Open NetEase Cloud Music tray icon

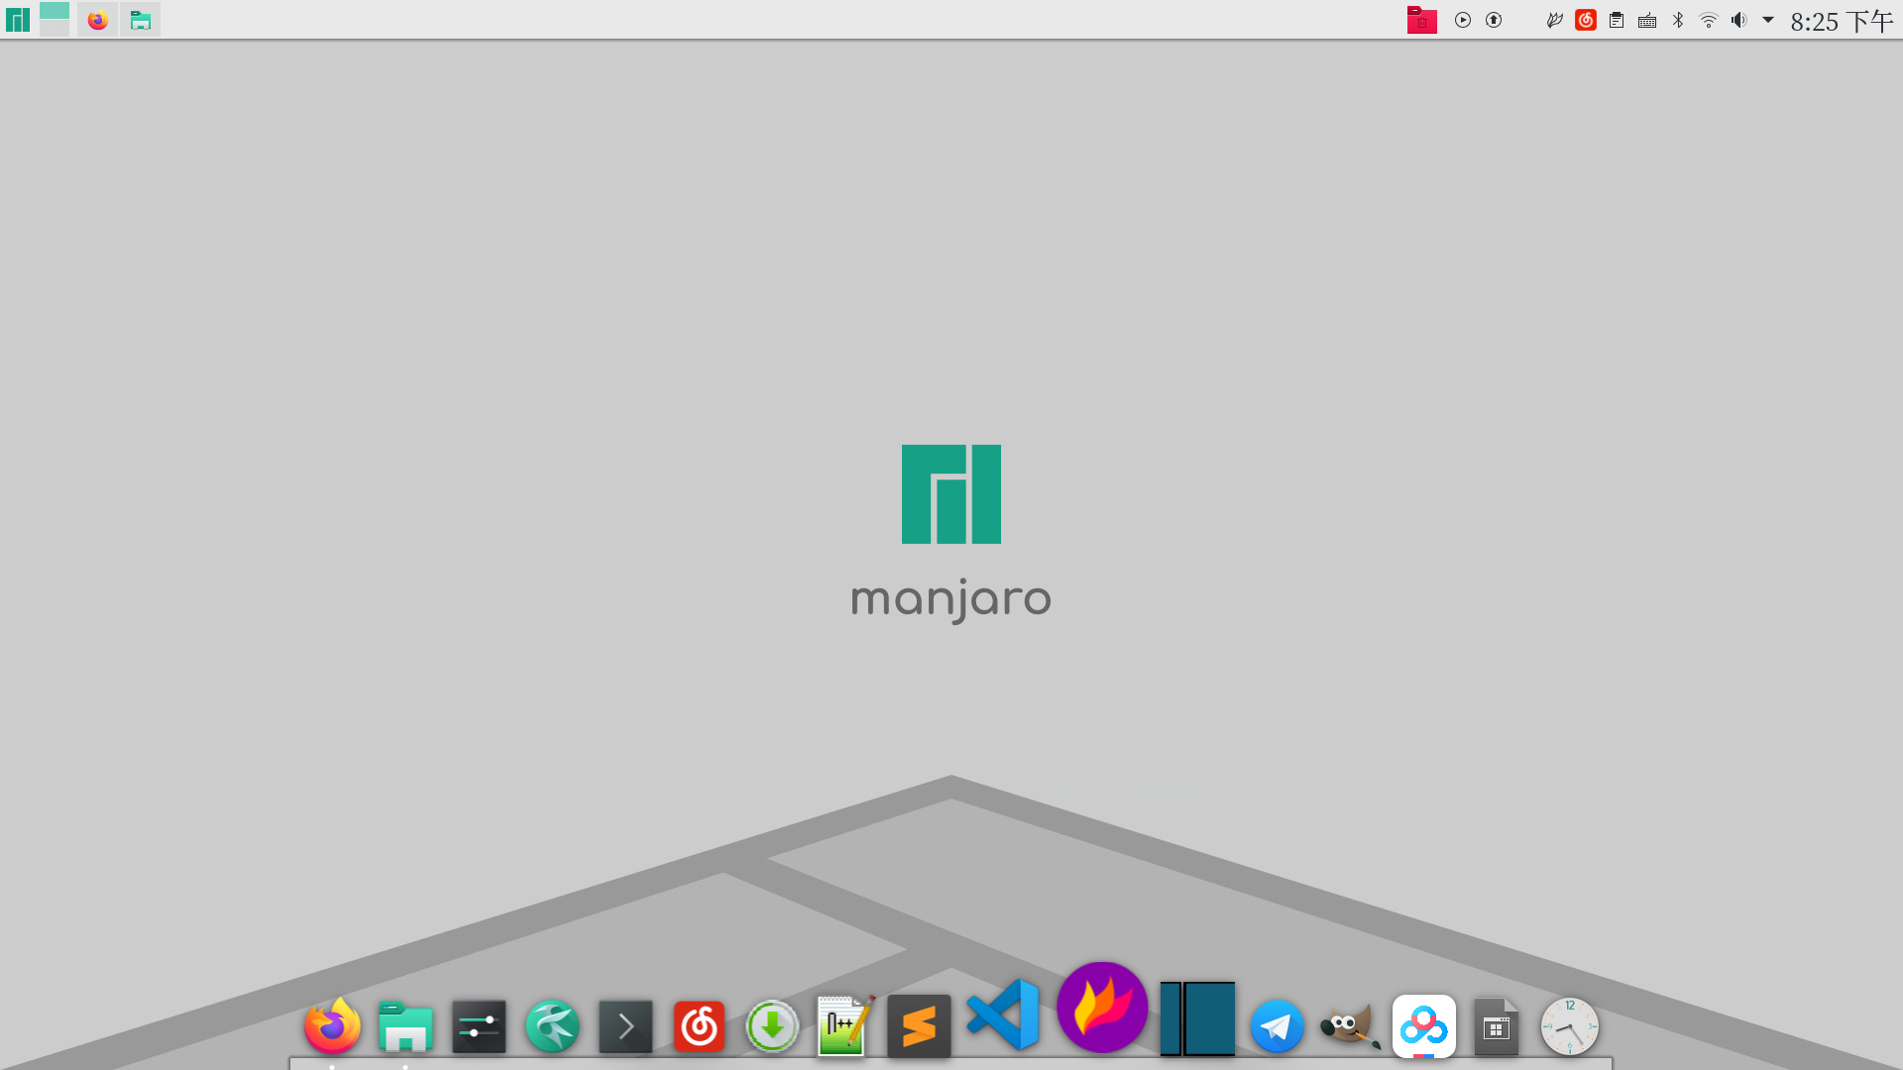(1586, 20)
